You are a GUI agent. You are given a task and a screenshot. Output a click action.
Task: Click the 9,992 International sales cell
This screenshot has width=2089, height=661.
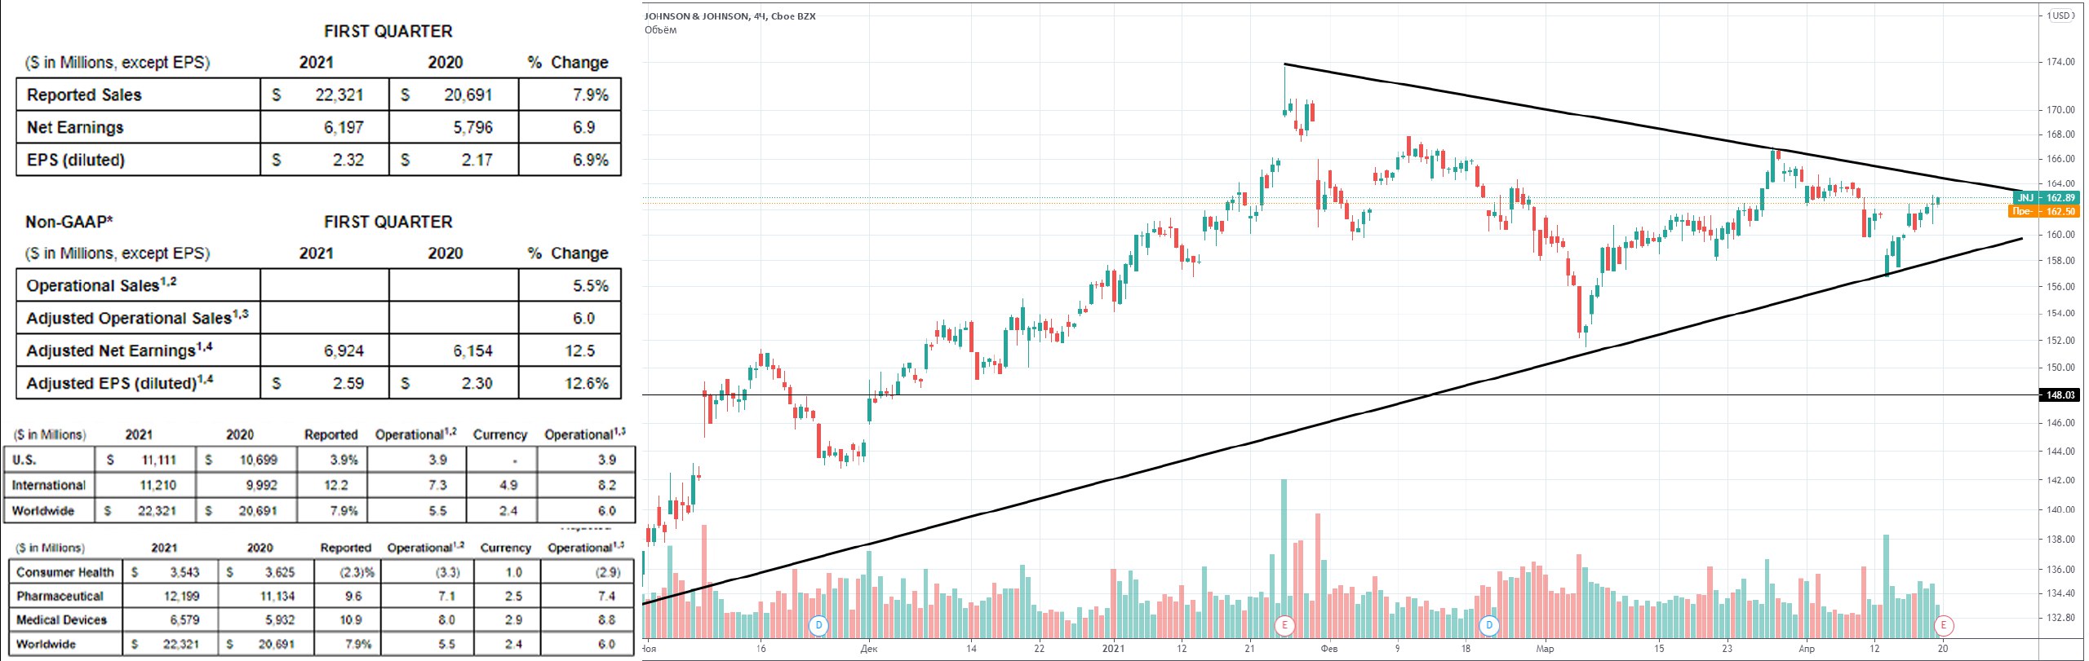tap(262, 485)
